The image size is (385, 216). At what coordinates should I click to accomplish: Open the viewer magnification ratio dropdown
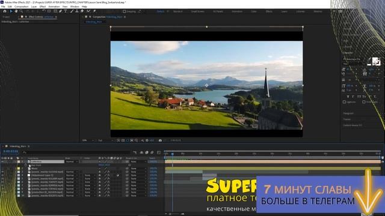88,140
